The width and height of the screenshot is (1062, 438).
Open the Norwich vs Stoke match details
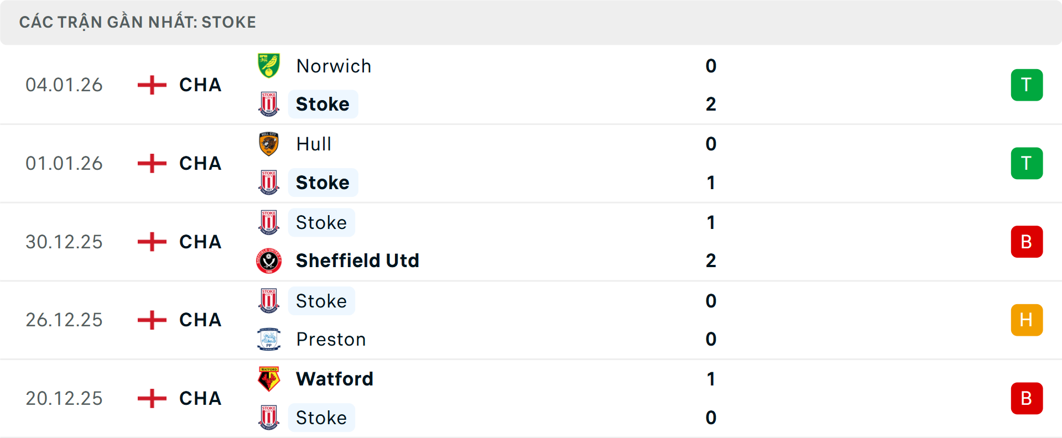pyautogui.click(x=498, y=85)
